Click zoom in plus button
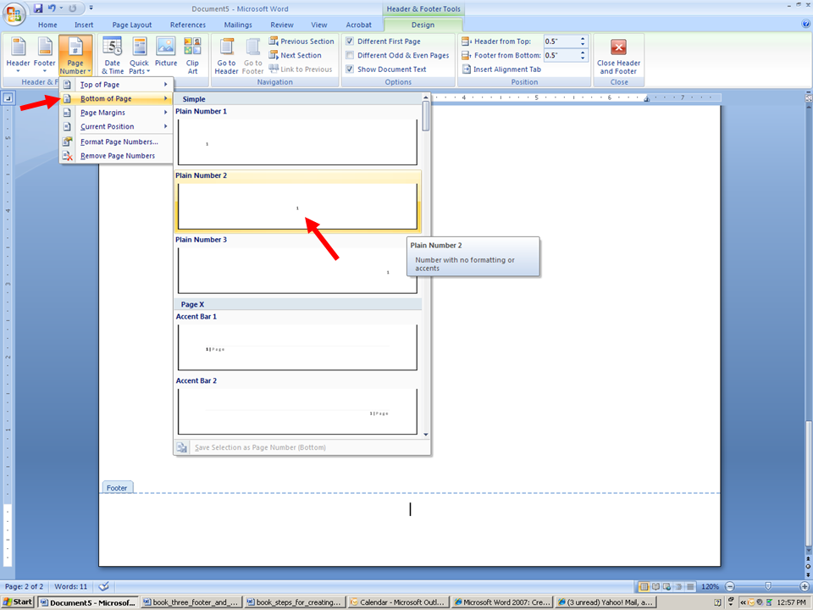Image resolution: width=813 pixels, height=610 pixels. (x=805, y=586)
